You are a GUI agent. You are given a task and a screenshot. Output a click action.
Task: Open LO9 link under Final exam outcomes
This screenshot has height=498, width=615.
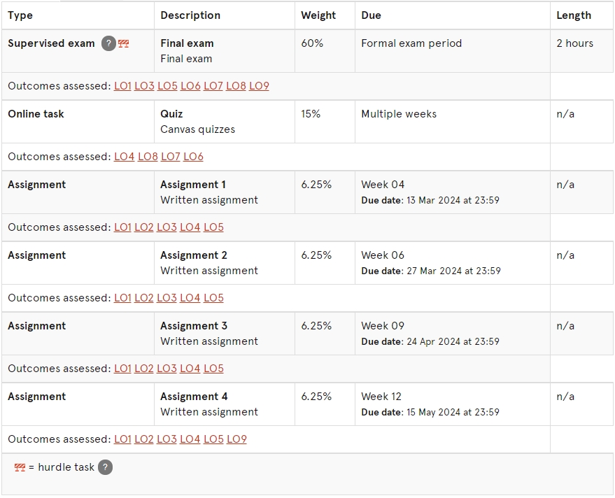(260, 86)
